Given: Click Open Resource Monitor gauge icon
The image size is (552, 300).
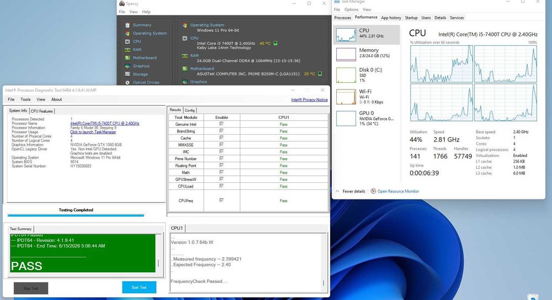Looking at the screenshot, I should pyautogui.click(x=373, y=191).
